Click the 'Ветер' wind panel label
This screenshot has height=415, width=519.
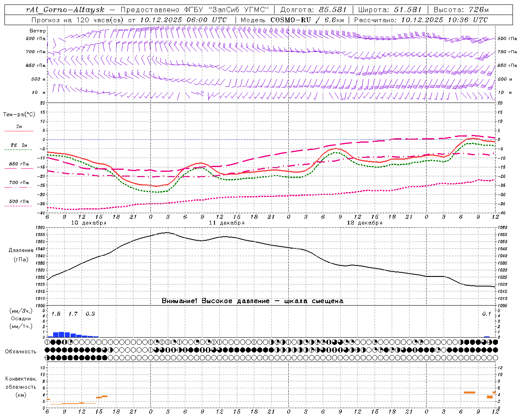click(38, 31)
